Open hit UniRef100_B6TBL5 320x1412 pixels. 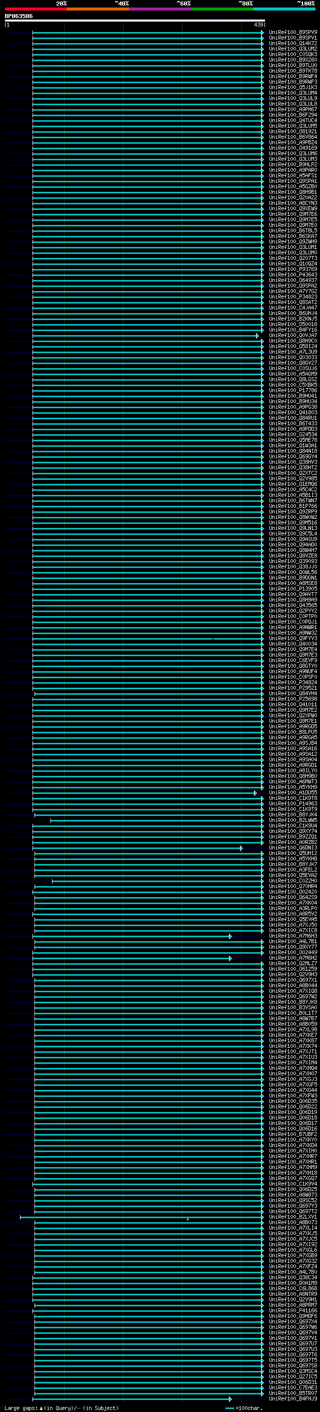(x=293, y=231)
